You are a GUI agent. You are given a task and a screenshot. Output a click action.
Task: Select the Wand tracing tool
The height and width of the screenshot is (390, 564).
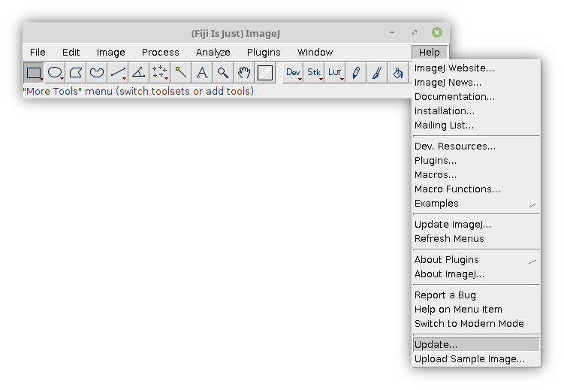point(180,73)
